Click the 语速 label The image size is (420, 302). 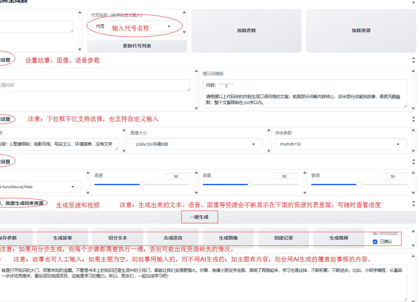click(x=99, y=175)
